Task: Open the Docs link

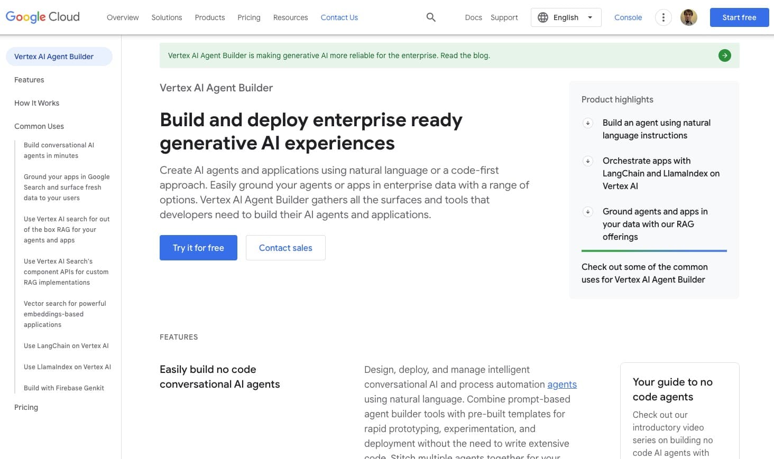Action: (473, 17)
